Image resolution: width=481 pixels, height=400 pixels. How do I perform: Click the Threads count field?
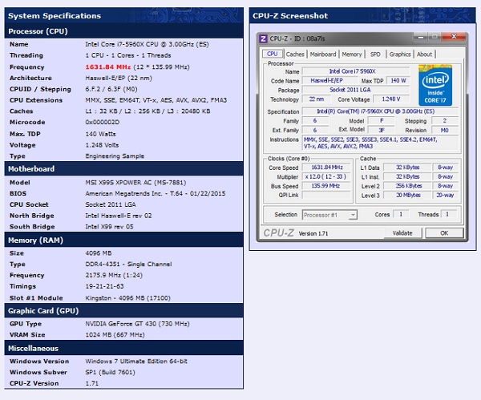[x=448, y=214]
